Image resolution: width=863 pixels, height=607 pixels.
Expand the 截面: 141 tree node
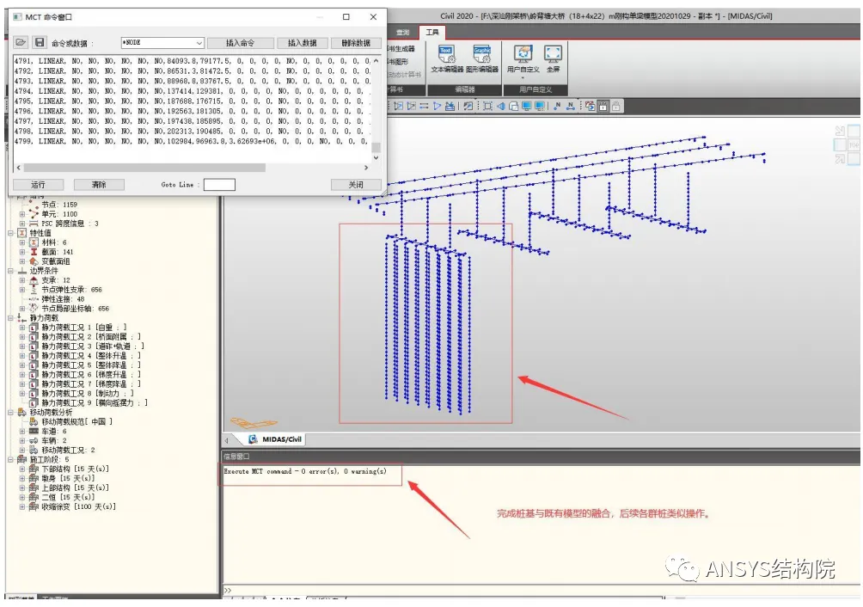coord(22,252)
